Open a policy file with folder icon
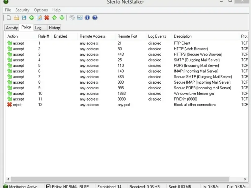Screen dimensions: 251x188 (x=16, y=18)
